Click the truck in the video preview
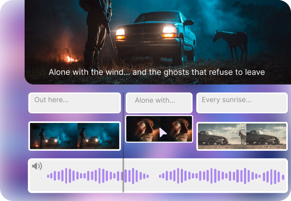 pyautogui.click(x=155, y=38)
